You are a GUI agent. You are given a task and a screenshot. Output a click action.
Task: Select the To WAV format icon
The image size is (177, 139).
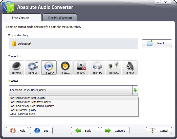coord(16,67)
